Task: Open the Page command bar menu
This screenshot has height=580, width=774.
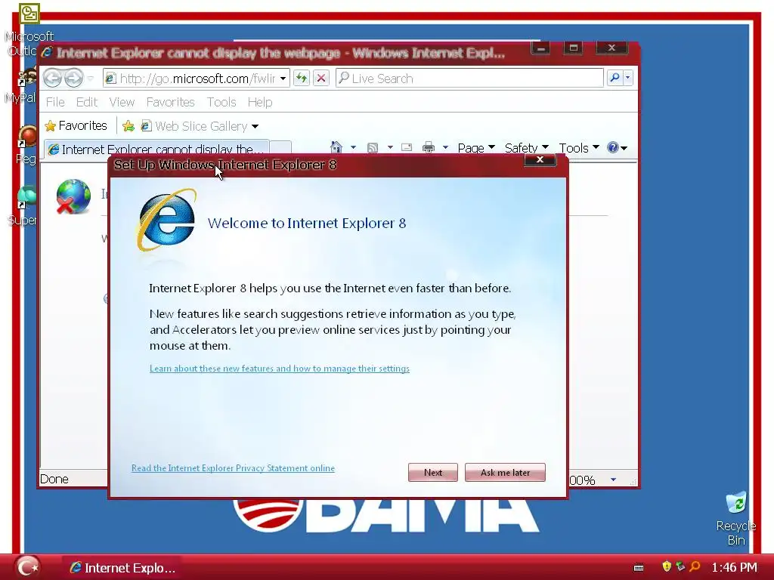Action: click(x=476, y=148)
